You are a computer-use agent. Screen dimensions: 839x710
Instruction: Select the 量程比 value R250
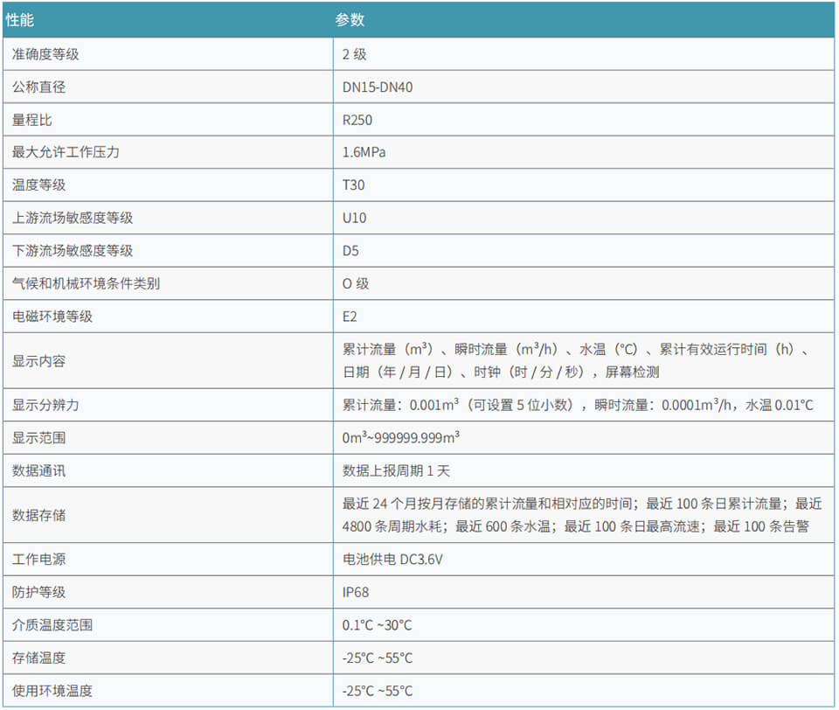(x=354, y=120)
